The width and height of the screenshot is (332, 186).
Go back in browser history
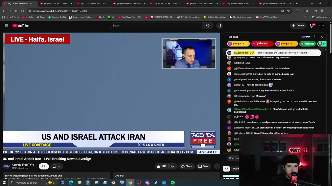pos(4,11)
